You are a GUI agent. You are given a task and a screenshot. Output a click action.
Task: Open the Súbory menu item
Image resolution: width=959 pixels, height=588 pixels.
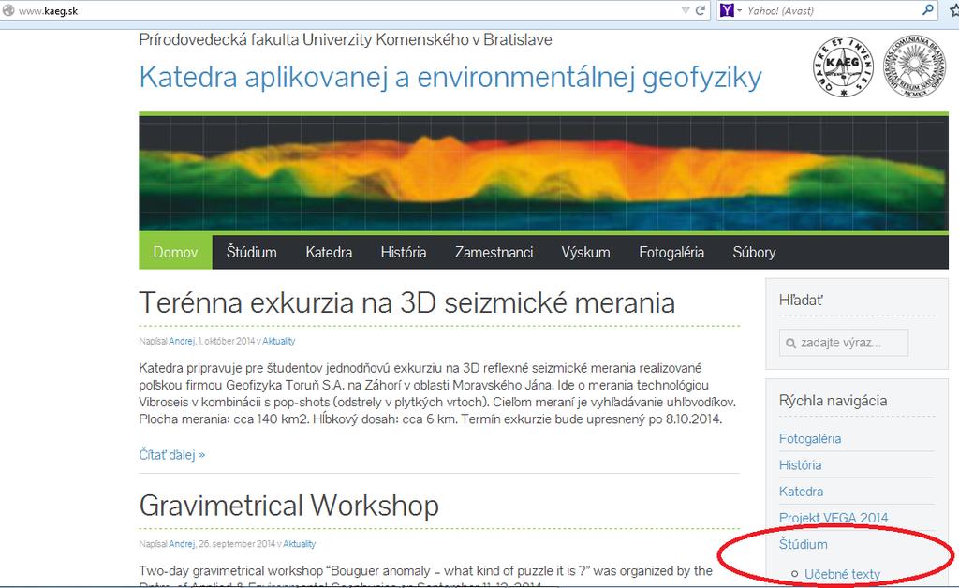click(754, 252)
